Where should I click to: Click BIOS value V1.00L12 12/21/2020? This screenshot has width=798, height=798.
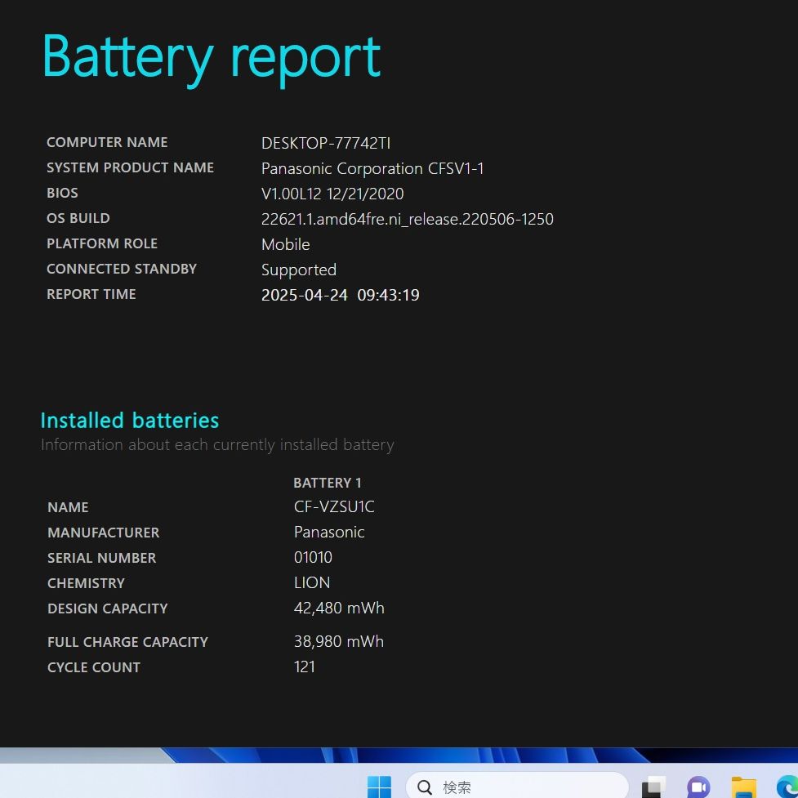point(332,194)
